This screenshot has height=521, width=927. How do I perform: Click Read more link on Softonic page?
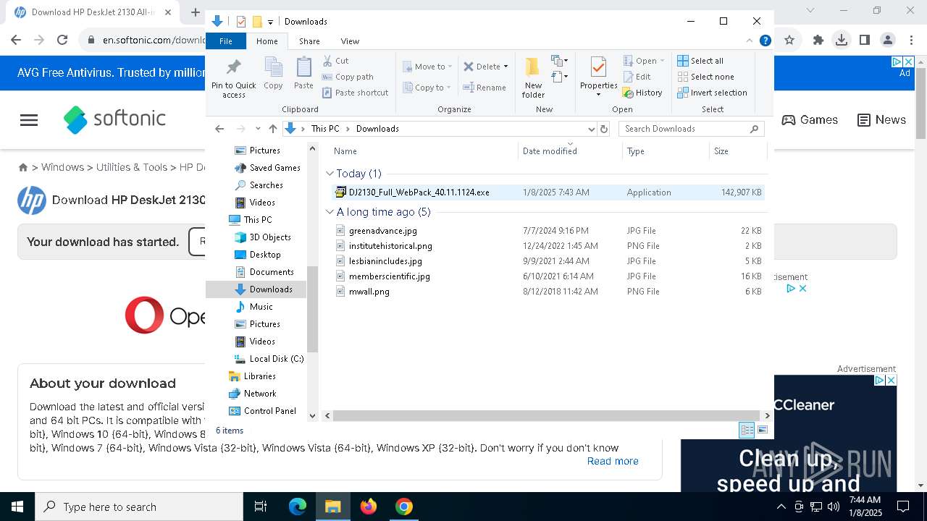coord(613,461)
